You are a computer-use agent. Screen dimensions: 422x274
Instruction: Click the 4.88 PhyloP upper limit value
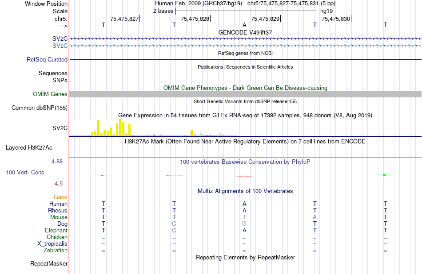click(x=57, y=162)
